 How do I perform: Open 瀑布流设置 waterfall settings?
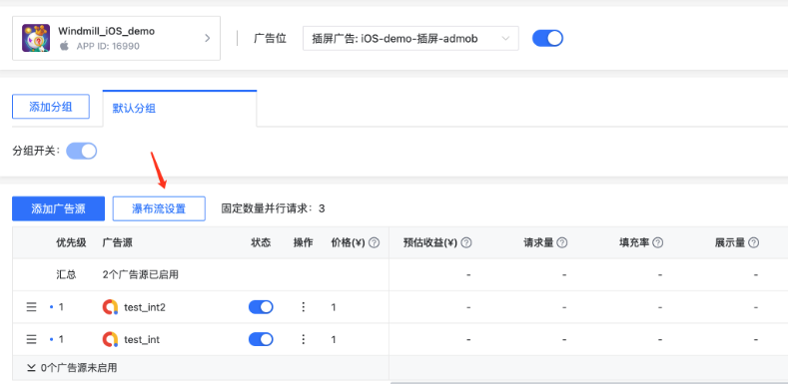pyautogui.click(x=159, y=208)
